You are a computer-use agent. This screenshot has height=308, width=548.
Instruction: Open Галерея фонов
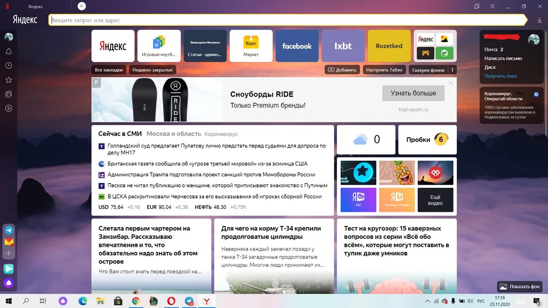428,70
